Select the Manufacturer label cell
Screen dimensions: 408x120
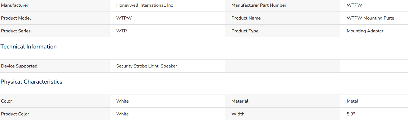[55, 5]
